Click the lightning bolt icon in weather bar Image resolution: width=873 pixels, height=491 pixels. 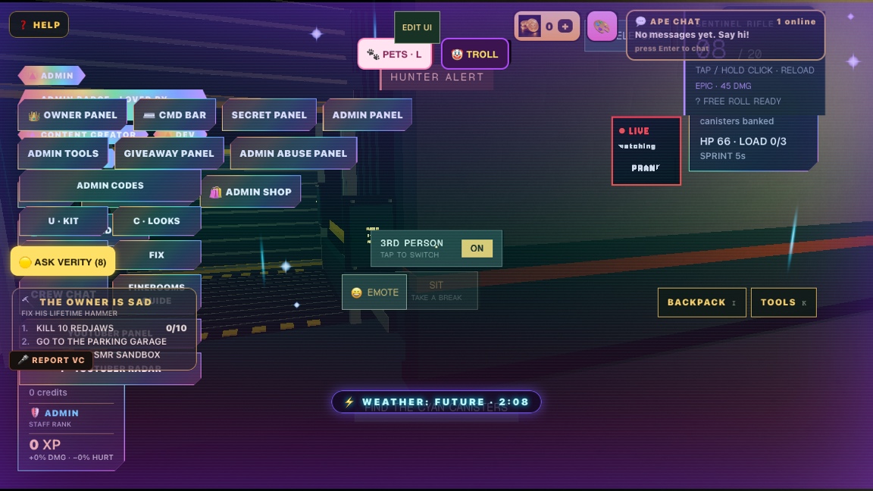click(349, 402)
